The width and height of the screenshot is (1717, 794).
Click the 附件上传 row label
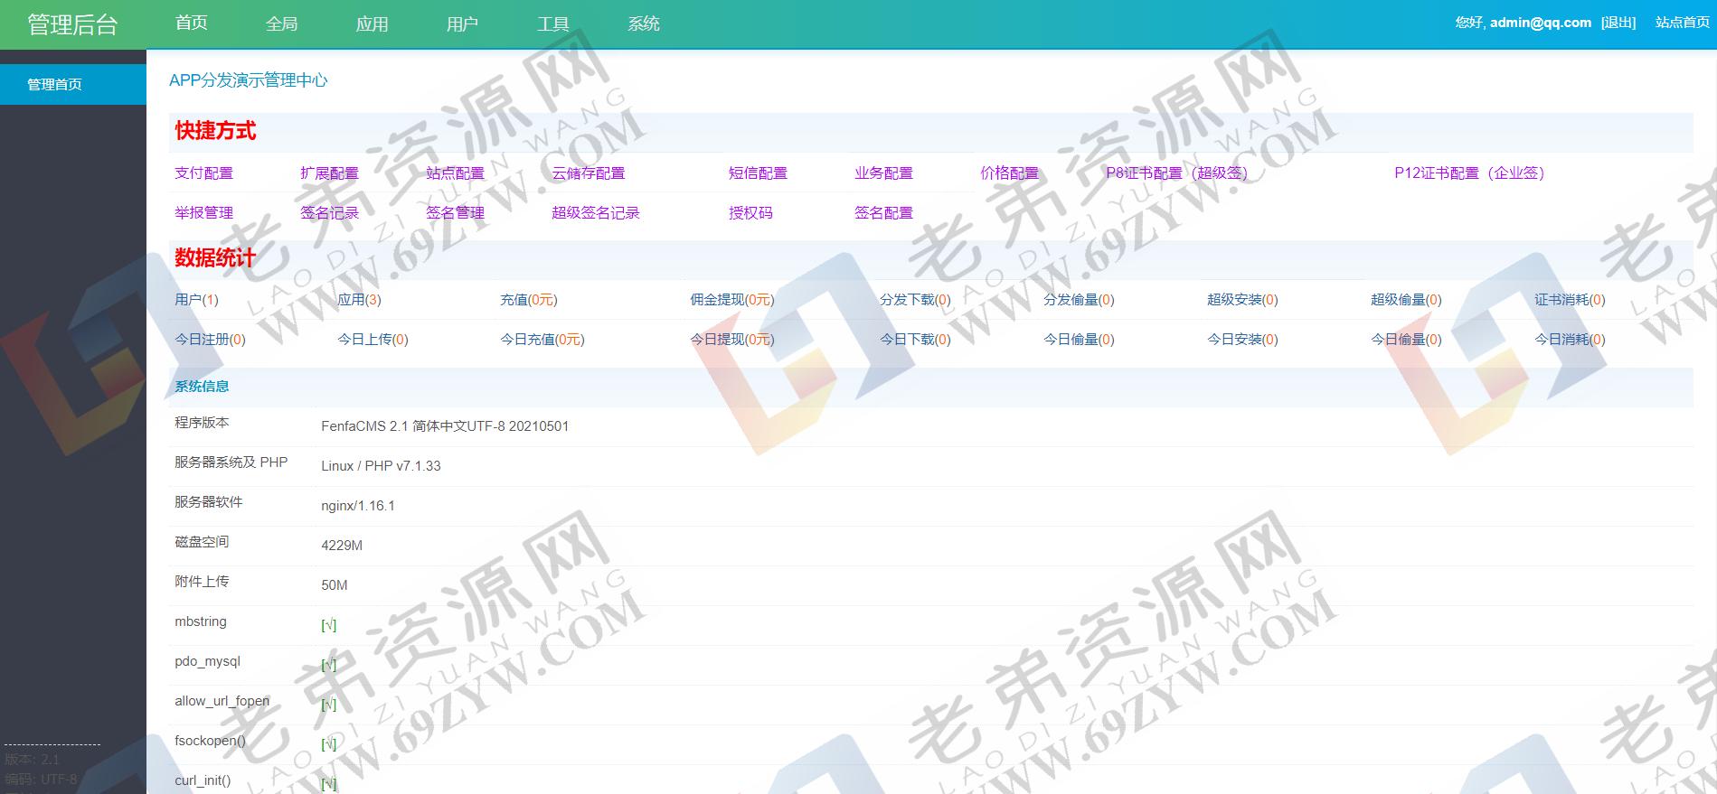[x=202, y=581]
